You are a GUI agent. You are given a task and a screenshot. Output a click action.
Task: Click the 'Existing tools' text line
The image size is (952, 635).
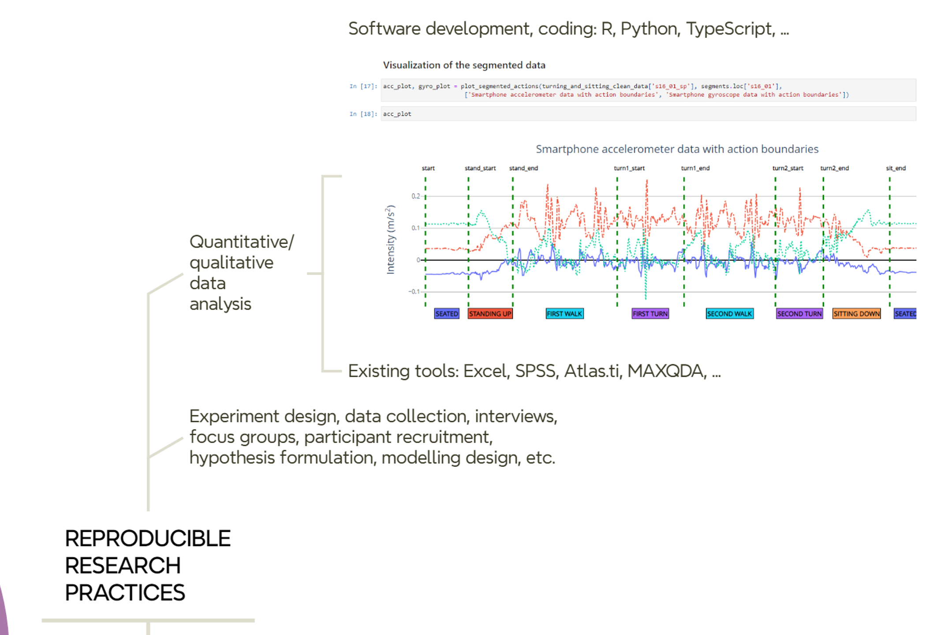pyautogui.click(x=534, y=371)
